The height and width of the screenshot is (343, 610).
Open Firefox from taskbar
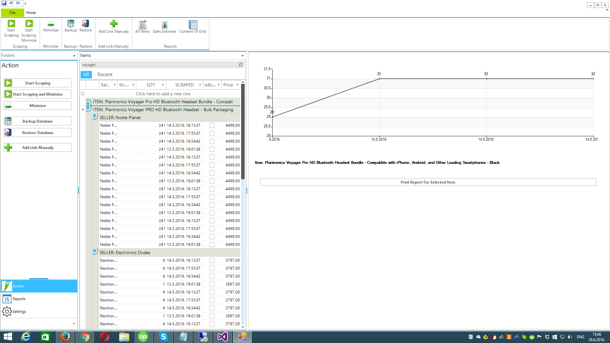coord(65,337)
